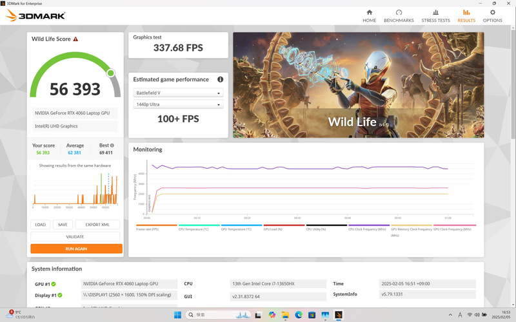
Task: Click the Wild Life benchmark image
Action: tap(359, 85)
